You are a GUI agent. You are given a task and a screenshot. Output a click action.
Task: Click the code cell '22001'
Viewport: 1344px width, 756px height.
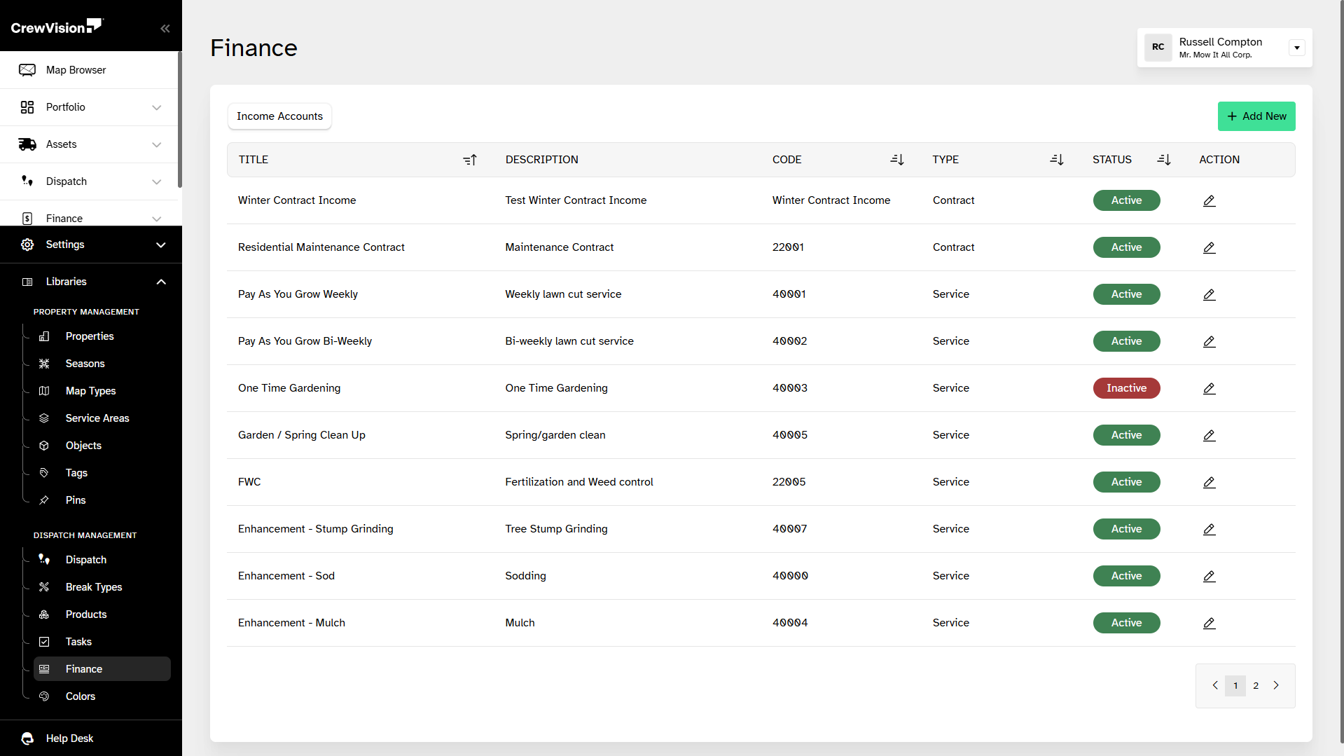[x=788, y=247]
